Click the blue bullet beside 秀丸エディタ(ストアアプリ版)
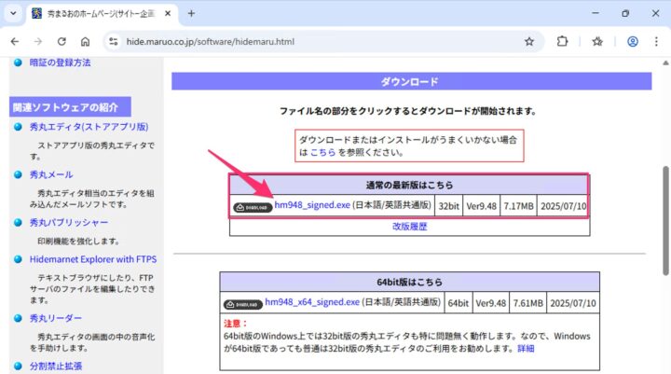 tap(18, 127)
